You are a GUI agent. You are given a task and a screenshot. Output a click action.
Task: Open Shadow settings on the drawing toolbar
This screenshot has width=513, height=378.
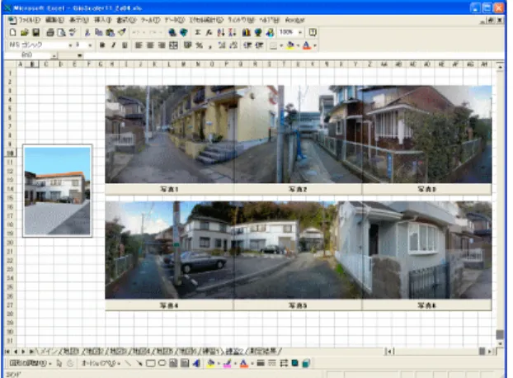[294, 363]
